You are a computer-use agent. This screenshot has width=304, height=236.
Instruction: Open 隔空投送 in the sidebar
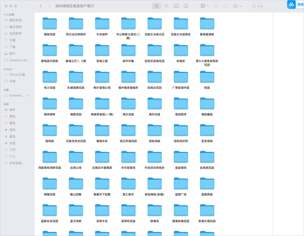[x=15, y=20]
